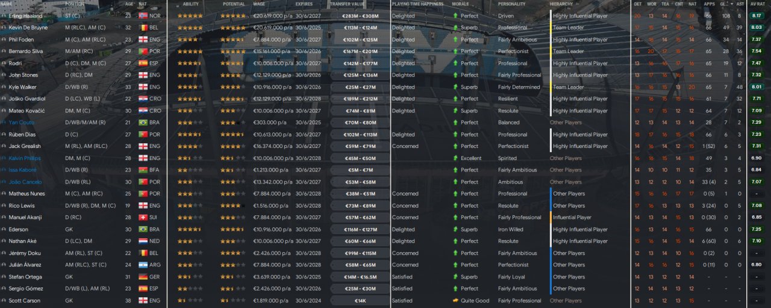Screen dimensions: 771x308
Task: Sort by the MORALE column header
Action: [461, 4]
